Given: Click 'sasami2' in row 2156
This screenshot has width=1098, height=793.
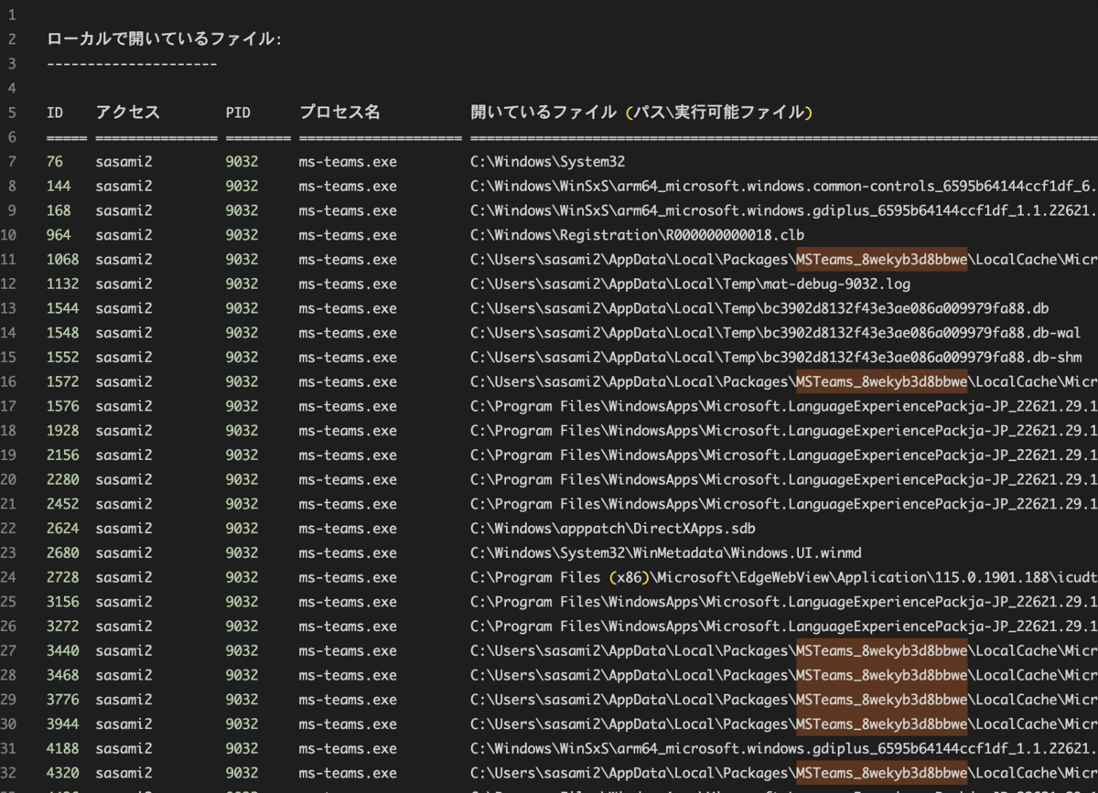Looking at the screenshot, I should click(x=124, y=455).
